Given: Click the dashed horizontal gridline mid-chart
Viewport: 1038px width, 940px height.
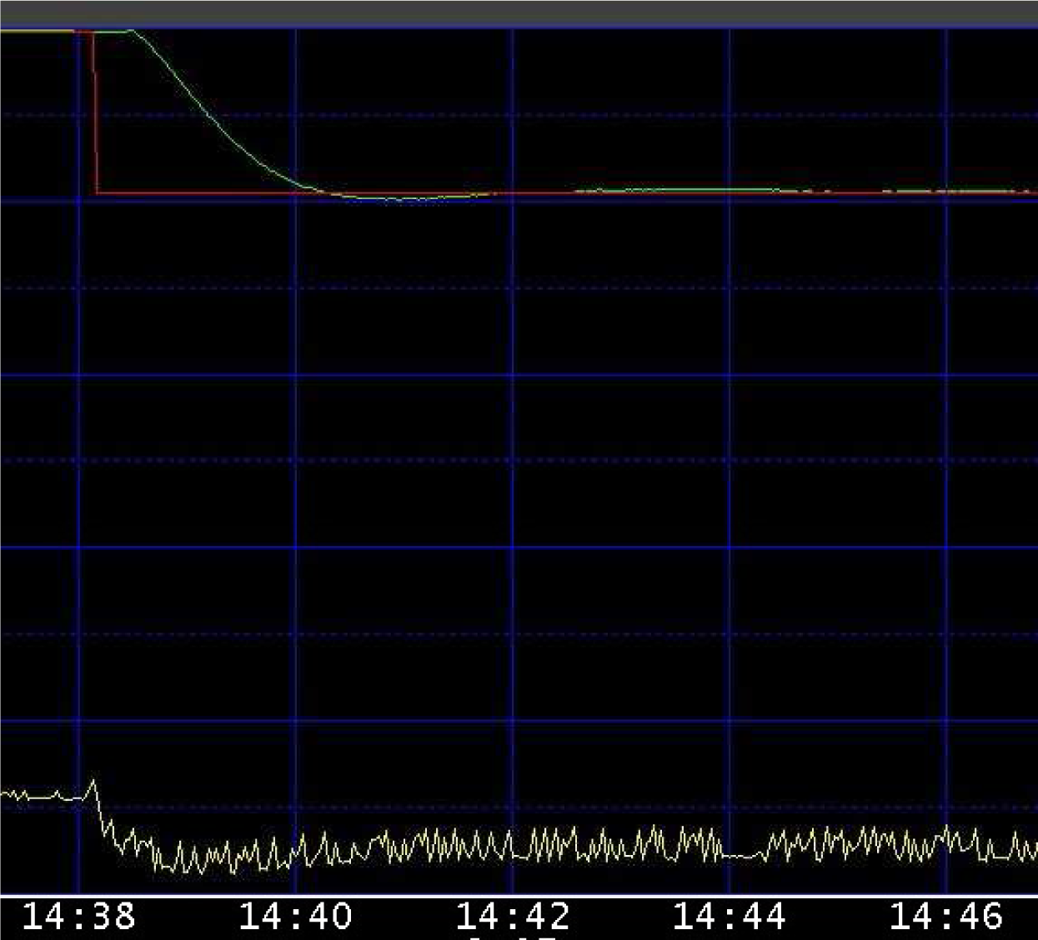Looking at the screenshot, I should [x=517, y=459].
